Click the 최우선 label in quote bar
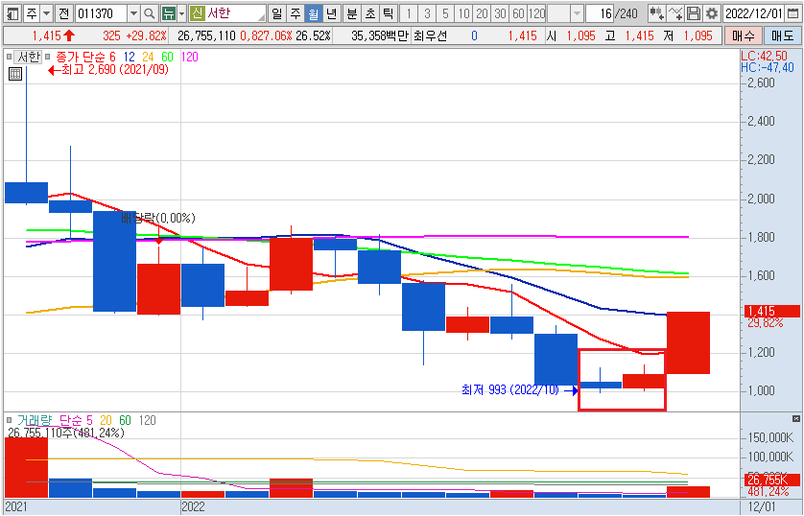The height and width of the screenshot is (516, 804). 430,35
